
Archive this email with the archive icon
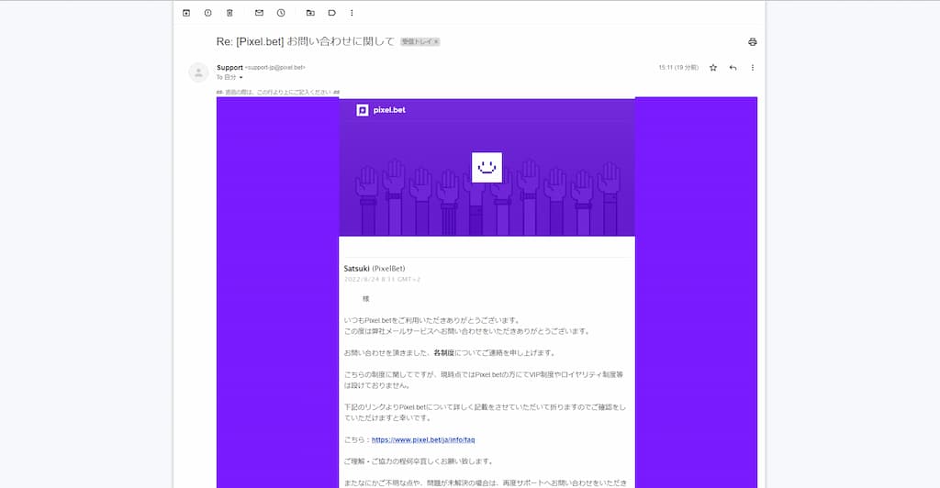click(186, 13)
